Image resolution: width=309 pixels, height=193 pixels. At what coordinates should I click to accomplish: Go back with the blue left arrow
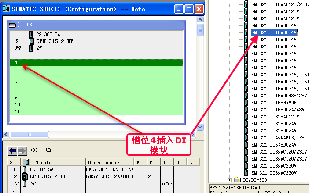(x=12, y=151)
